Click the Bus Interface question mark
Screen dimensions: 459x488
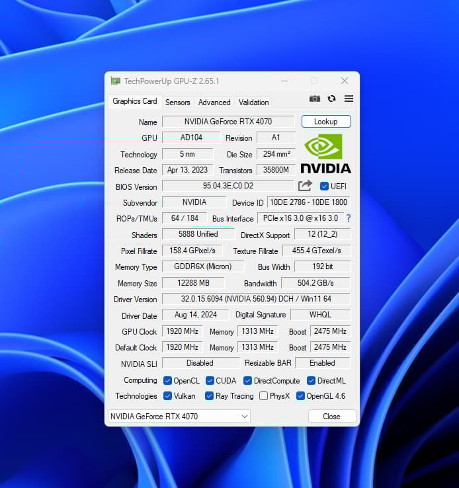click(x=349, y=218)
